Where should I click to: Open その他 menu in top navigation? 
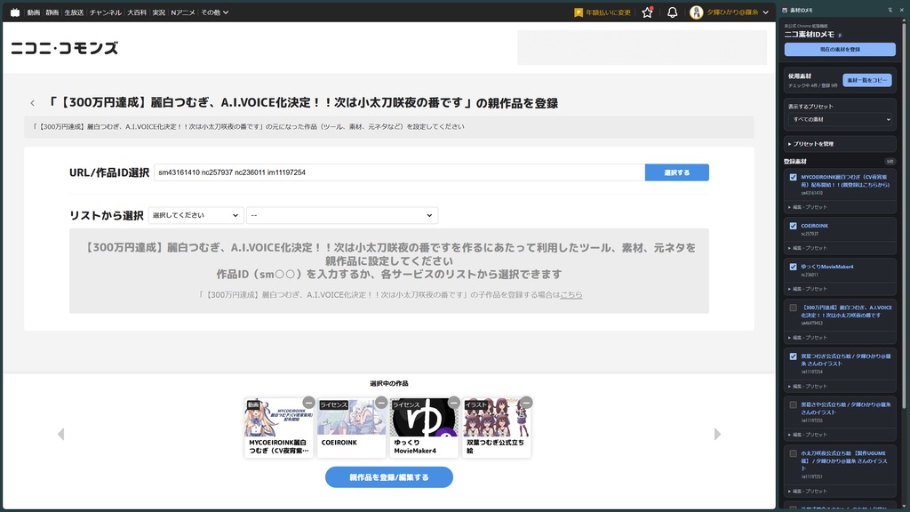(215, 12)
